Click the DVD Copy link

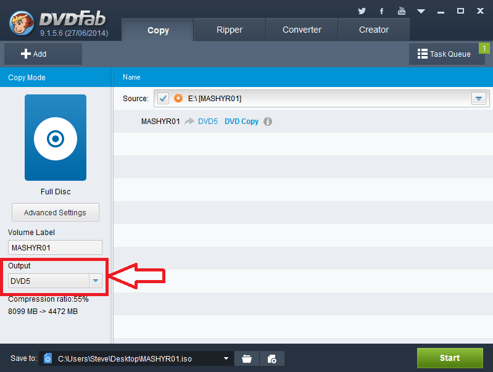click(x=241, y=122)
